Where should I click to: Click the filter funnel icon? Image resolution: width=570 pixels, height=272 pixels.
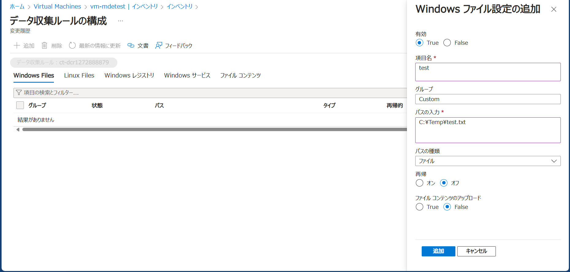pyautogui.click(x=19, y=93)
